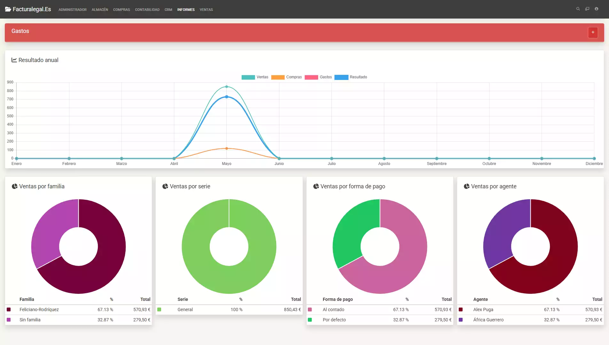Click the line chart icon beside Resultado anual
The height and width of the screenshot is (345, 609).
[14, 60]
